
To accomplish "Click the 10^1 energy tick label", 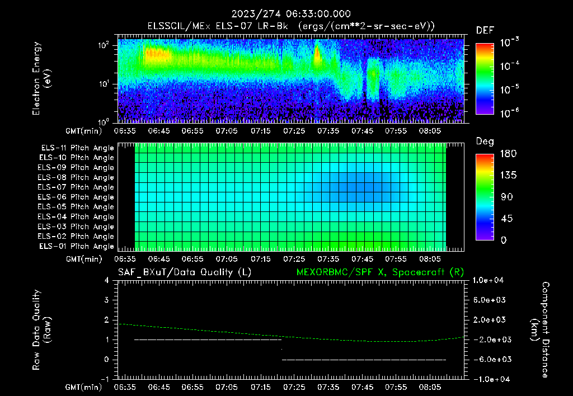I will pos(104,84).
